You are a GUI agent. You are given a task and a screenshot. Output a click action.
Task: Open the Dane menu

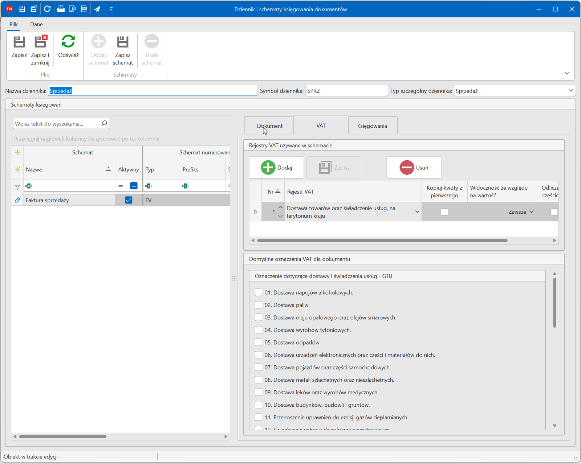point(36,24)
